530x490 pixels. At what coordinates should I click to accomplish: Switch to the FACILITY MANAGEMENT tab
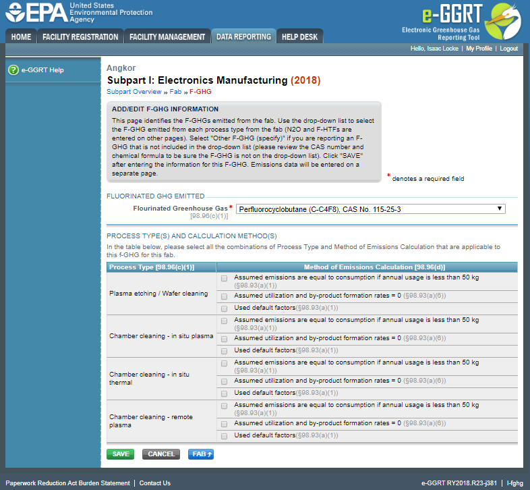pyautogui.click(x=167, y=37)
